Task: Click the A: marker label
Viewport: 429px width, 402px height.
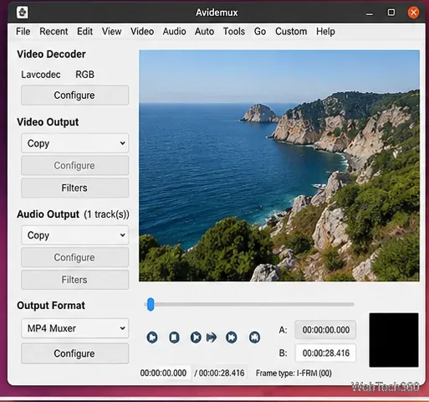Action: [x=283, y=330]
